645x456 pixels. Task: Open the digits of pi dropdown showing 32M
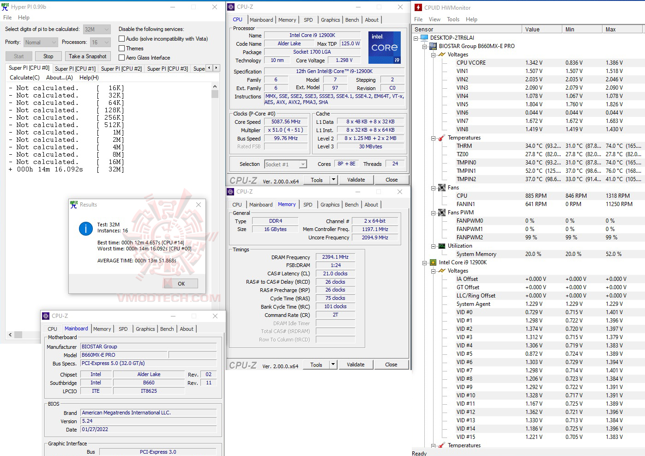[97, 29]
